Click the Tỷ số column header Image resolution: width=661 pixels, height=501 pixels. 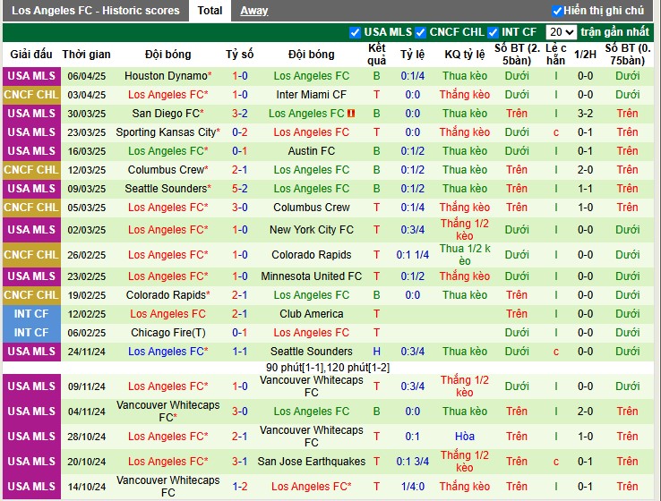pos(239,55)
